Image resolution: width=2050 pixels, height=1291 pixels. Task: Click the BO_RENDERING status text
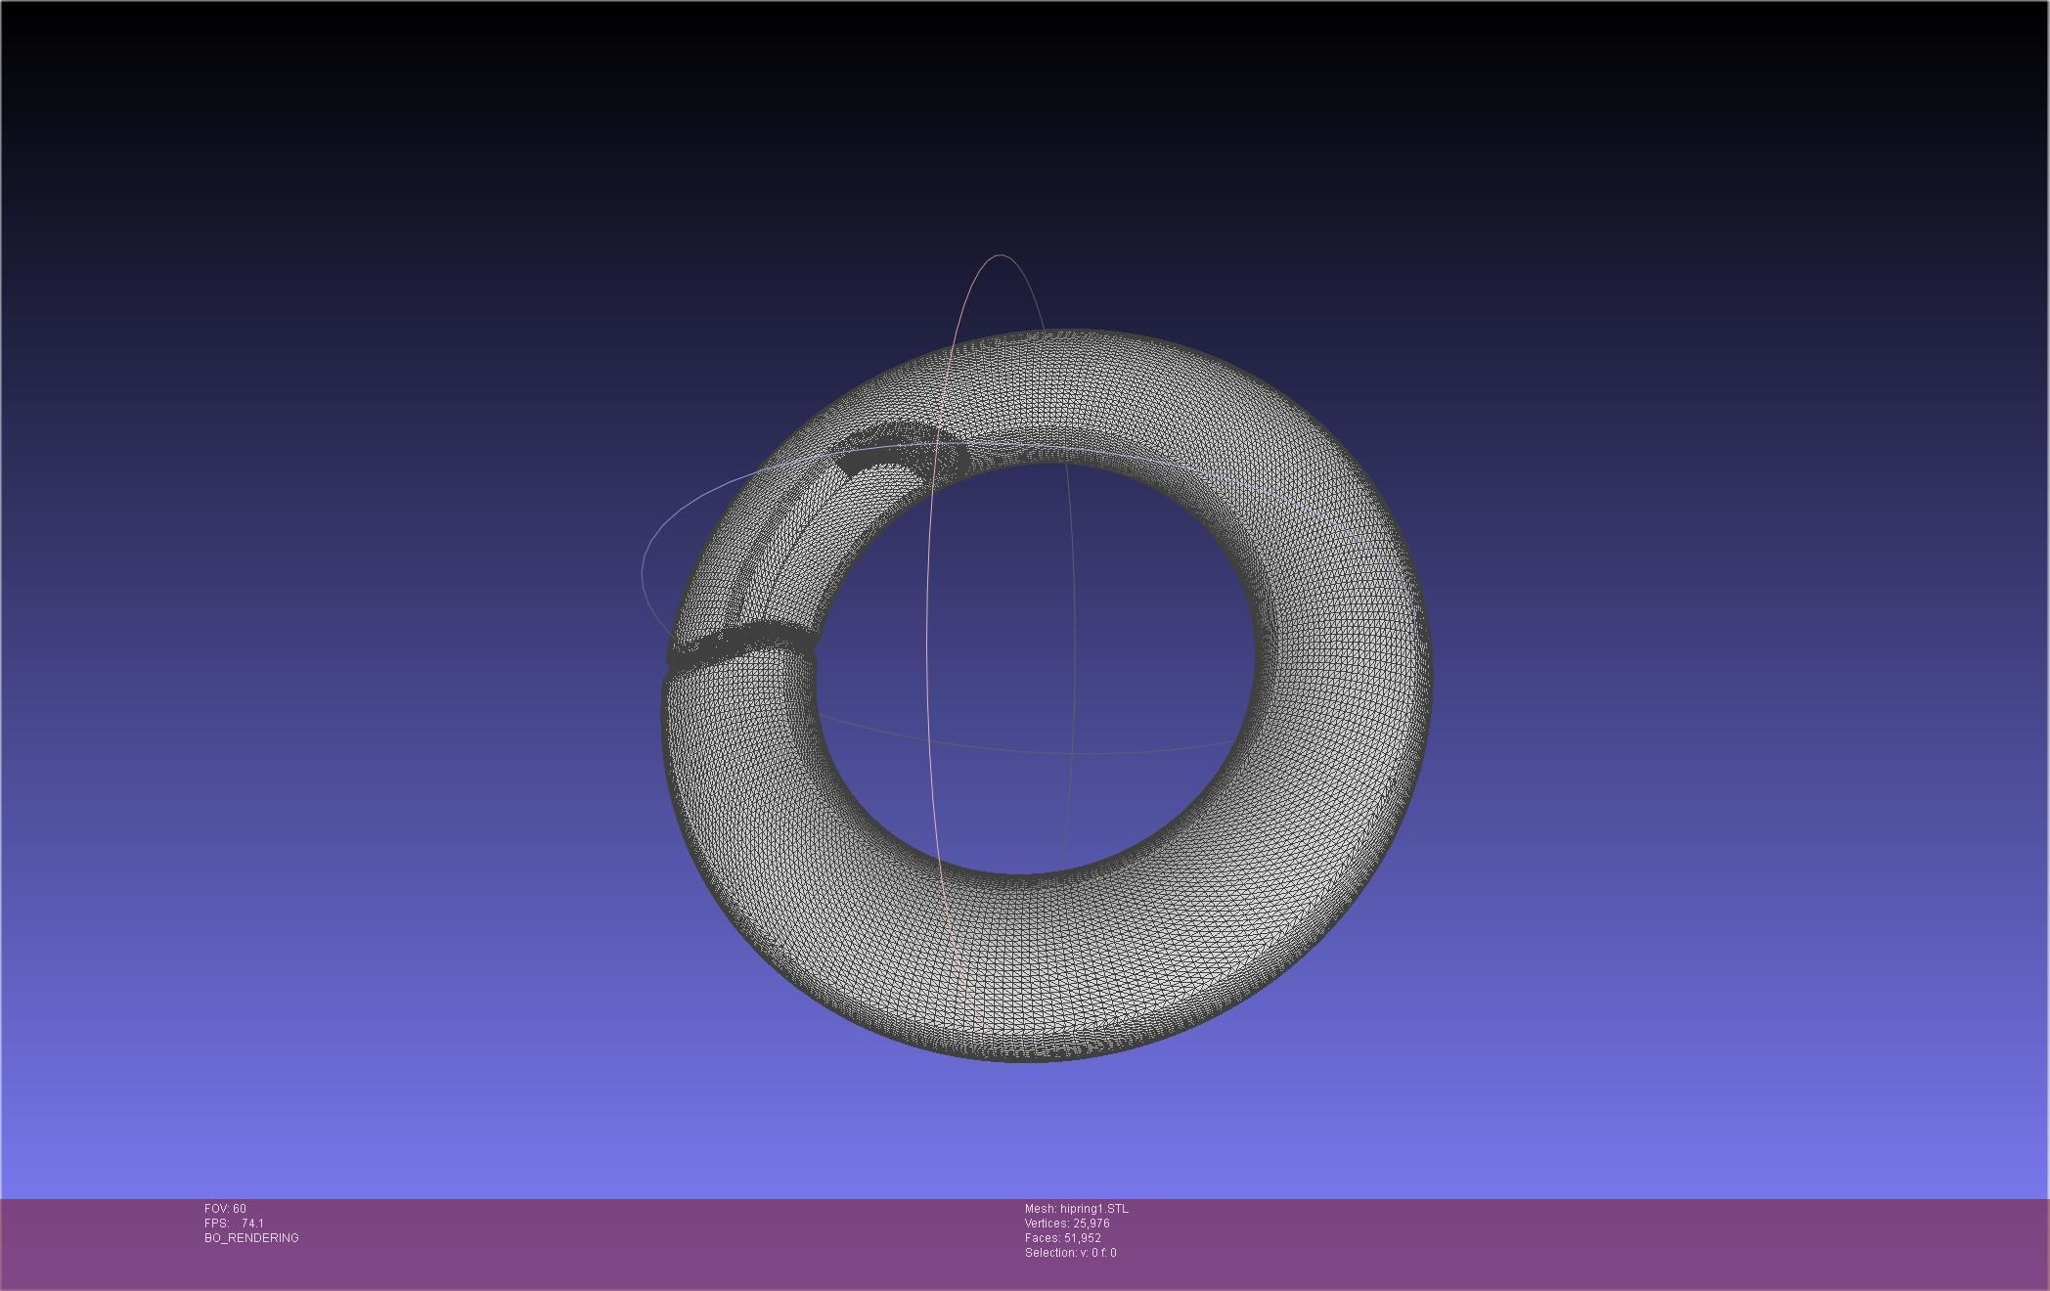point(251,1238)
